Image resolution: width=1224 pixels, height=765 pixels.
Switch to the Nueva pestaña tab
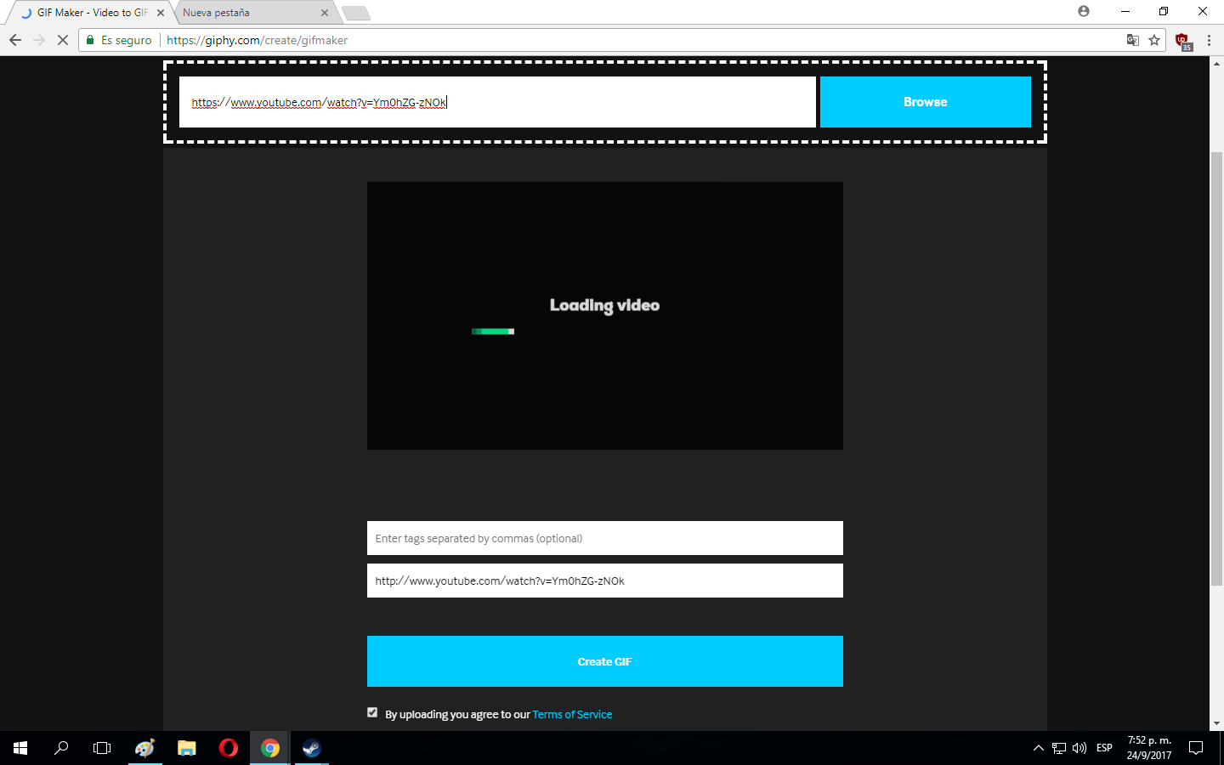click(x=253, y=13)
